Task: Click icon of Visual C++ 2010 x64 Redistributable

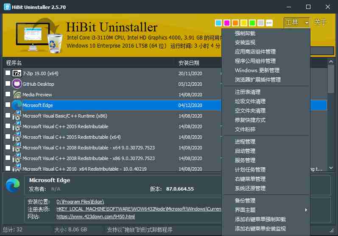Action: [x=17, y=168]
